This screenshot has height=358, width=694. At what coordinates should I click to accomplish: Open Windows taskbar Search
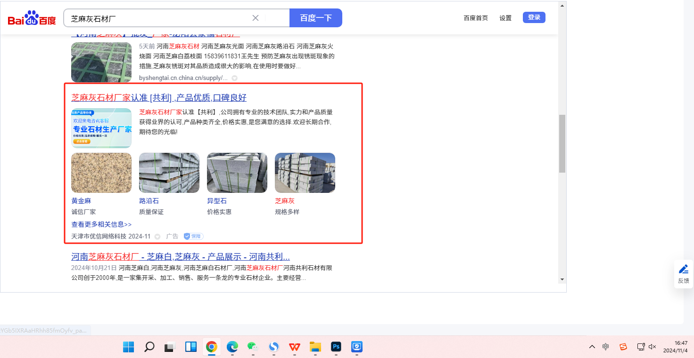pyautogui.click(x=149, y=347)
